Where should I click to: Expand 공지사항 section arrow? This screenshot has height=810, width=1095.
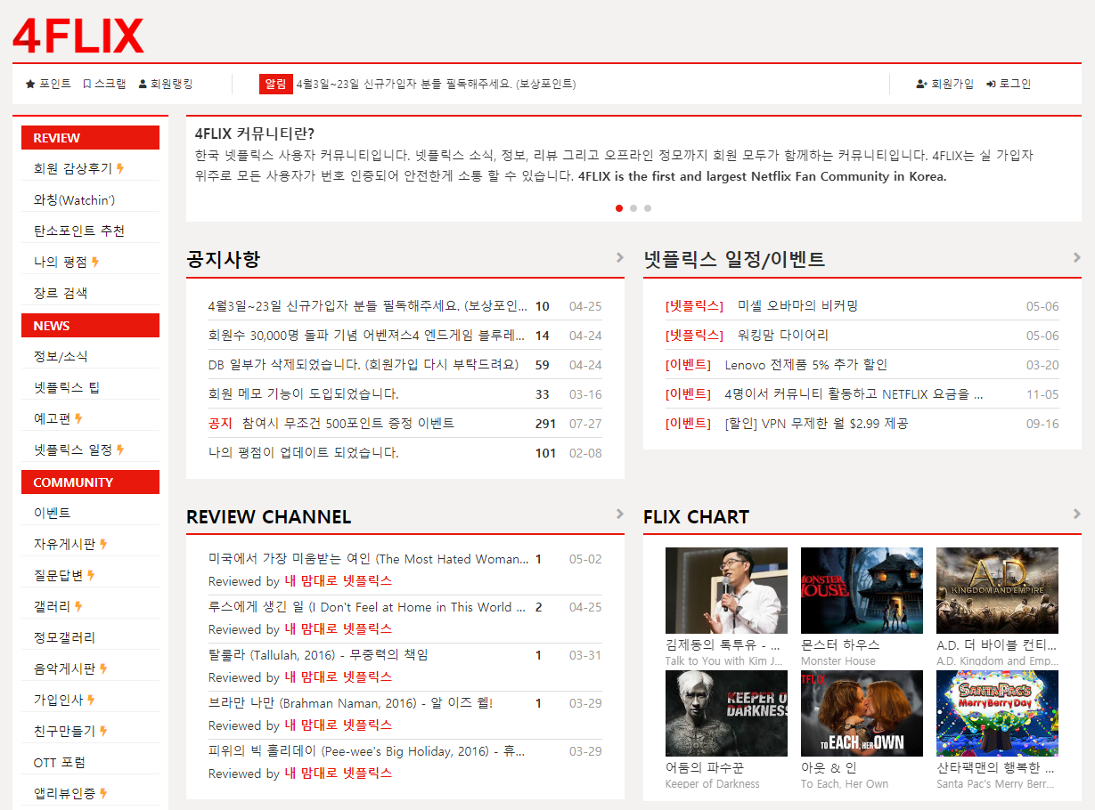pyautogui.click(x=620, y=258)
